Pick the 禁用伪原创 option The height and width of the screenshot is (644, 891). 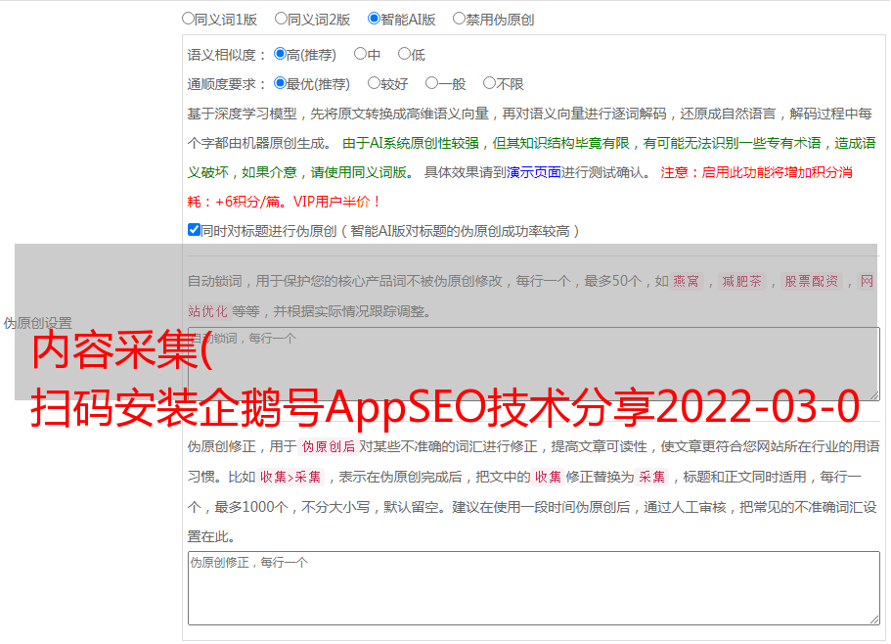(459, 19)
